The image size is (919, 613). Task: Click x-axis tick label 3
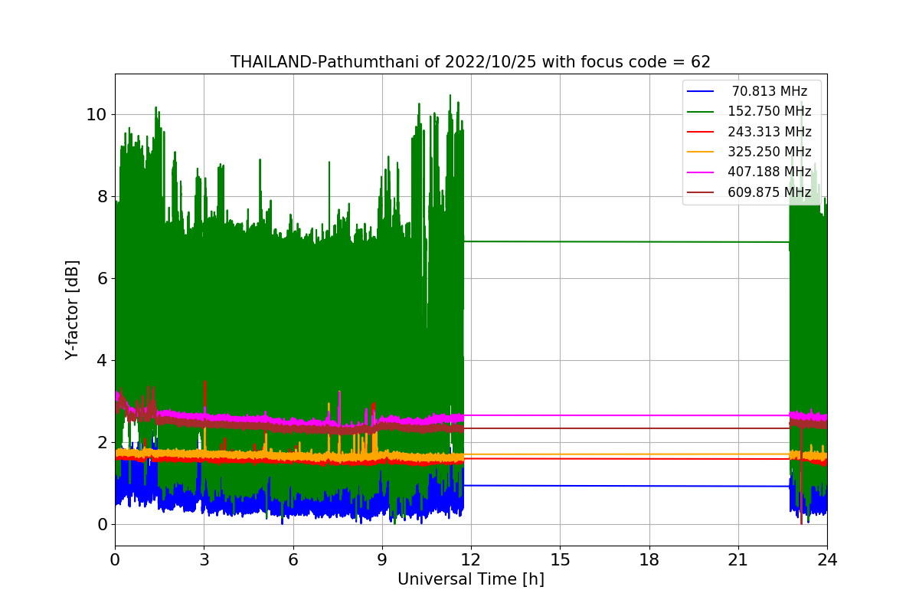204,560
